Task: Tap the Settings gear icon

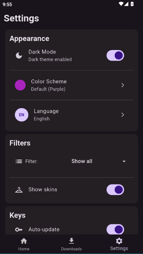Action: tap(119, 241)
